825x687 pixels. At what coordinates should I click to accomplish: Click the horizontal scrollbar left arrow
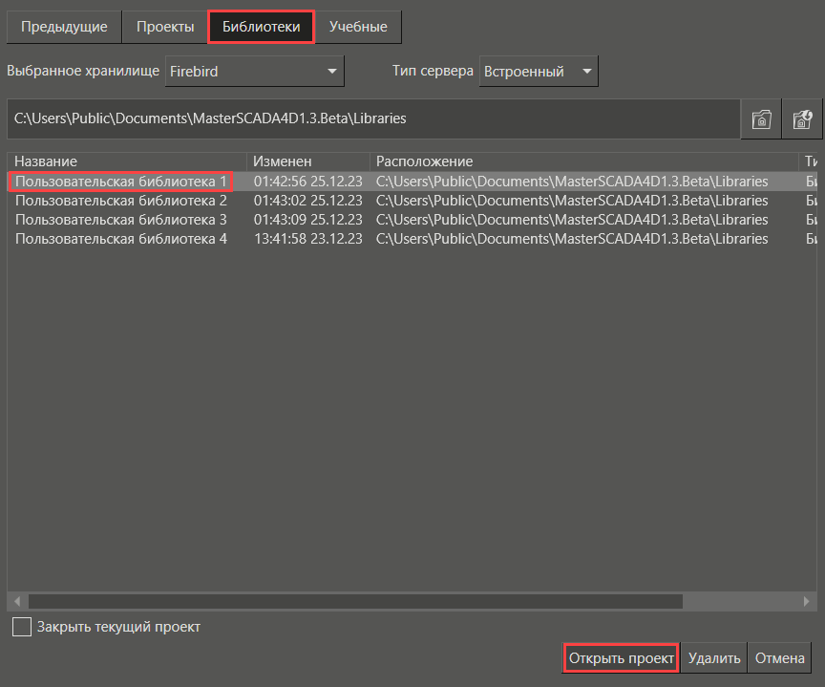click(17, 602)
